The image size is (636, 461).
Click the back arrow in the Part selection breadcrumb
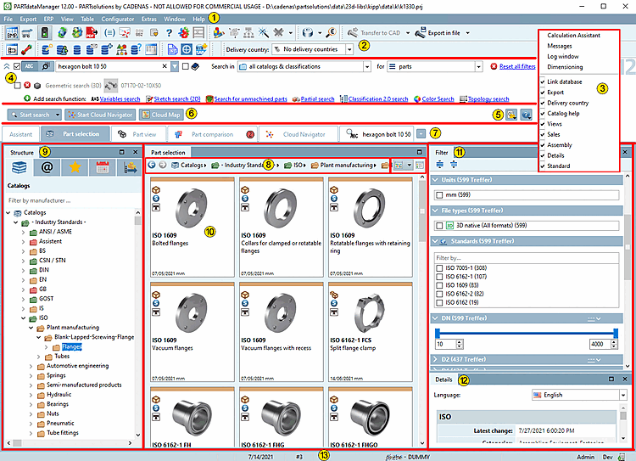[151, 165]
